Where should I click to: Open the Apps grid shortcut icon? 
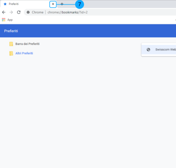click(x=3, y=20)
